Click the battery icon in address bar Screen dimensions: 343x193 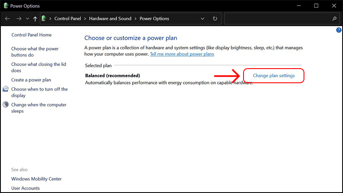44,19
